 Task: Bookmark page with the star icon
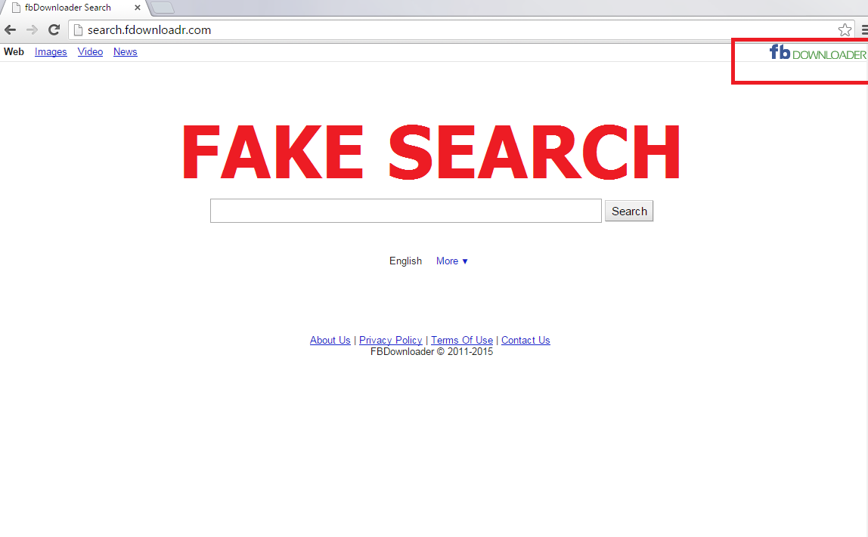845,30
